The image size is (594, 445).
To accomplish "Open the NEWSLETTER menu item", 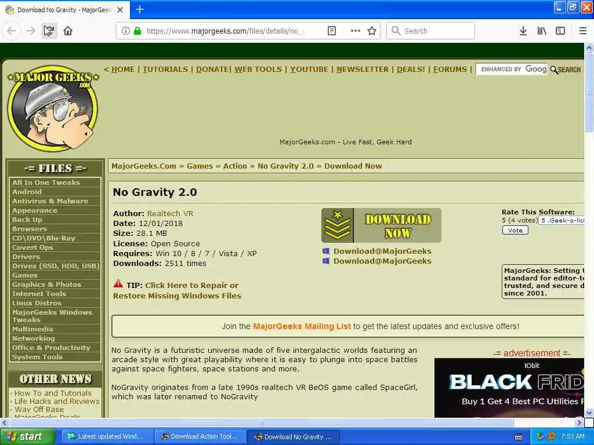I will click(x=363, y=70).
